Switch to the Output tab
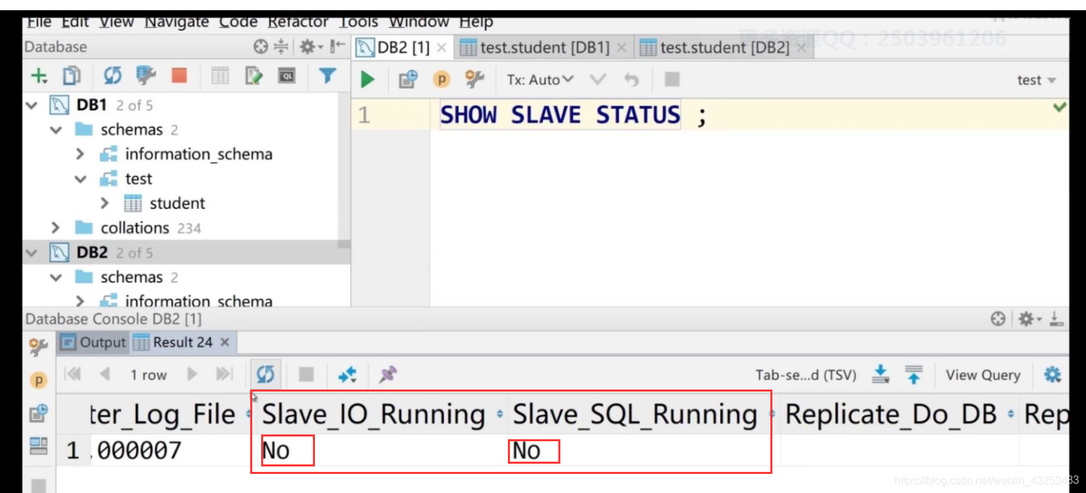1086x493 pixels. [93, 342]
